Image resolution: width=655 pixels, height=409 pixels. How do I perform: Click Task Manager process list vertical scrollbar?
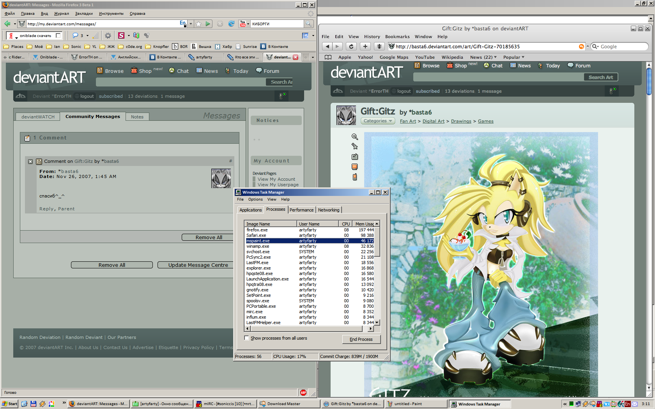tap(377, 273)
